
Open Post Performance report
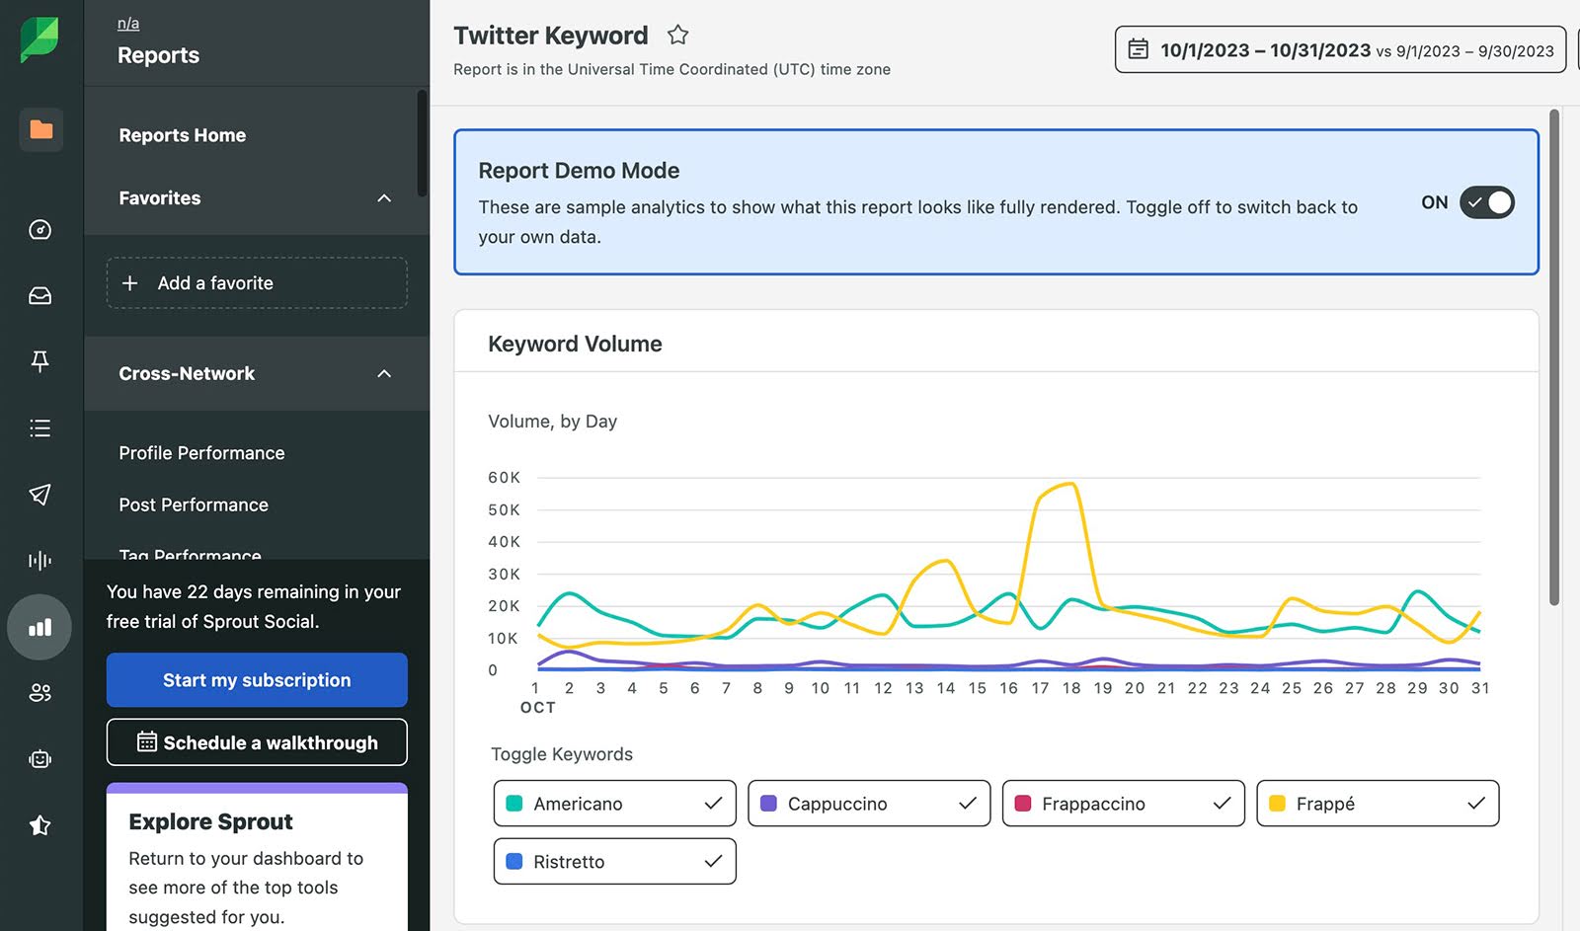point(194,504)
